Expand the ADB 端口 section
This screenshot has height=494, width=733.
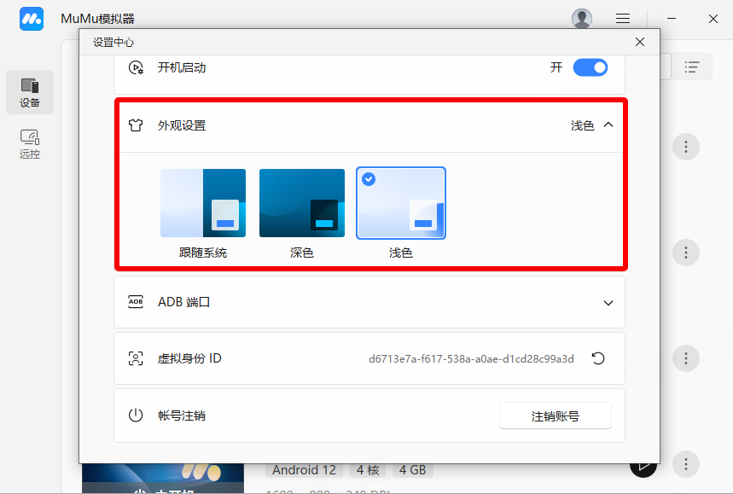tap(608, 303)
